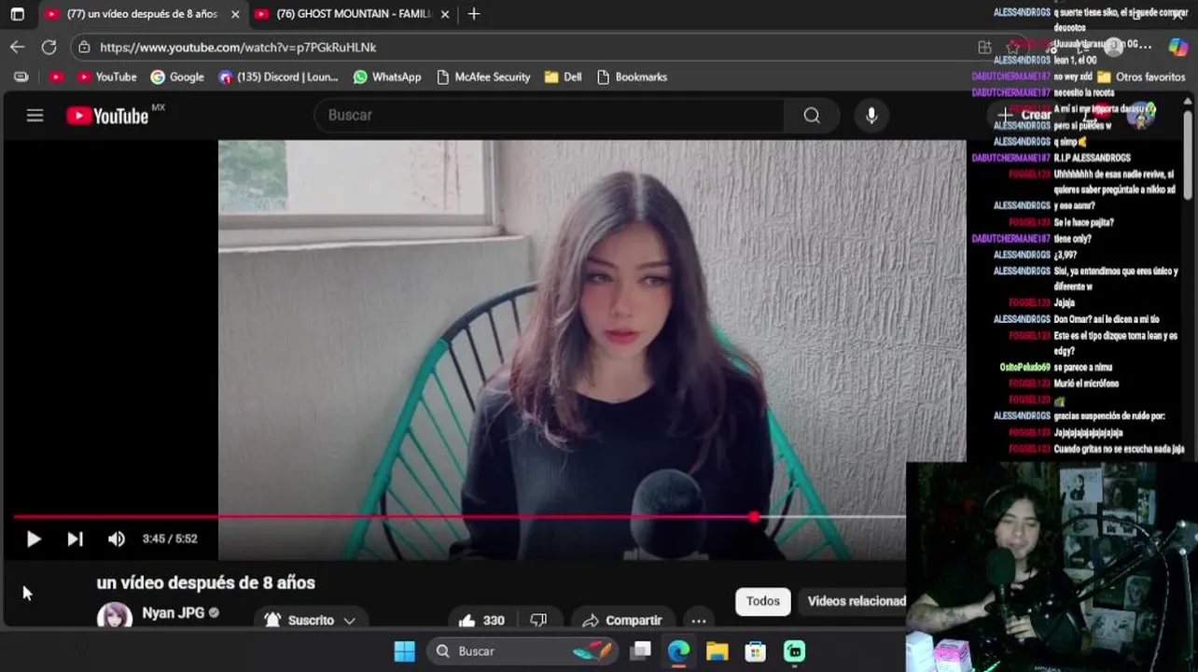The image size is (1198, 672).
Task: Click the title 'un vídeo después de 8 años'
Action: (206, 582)
